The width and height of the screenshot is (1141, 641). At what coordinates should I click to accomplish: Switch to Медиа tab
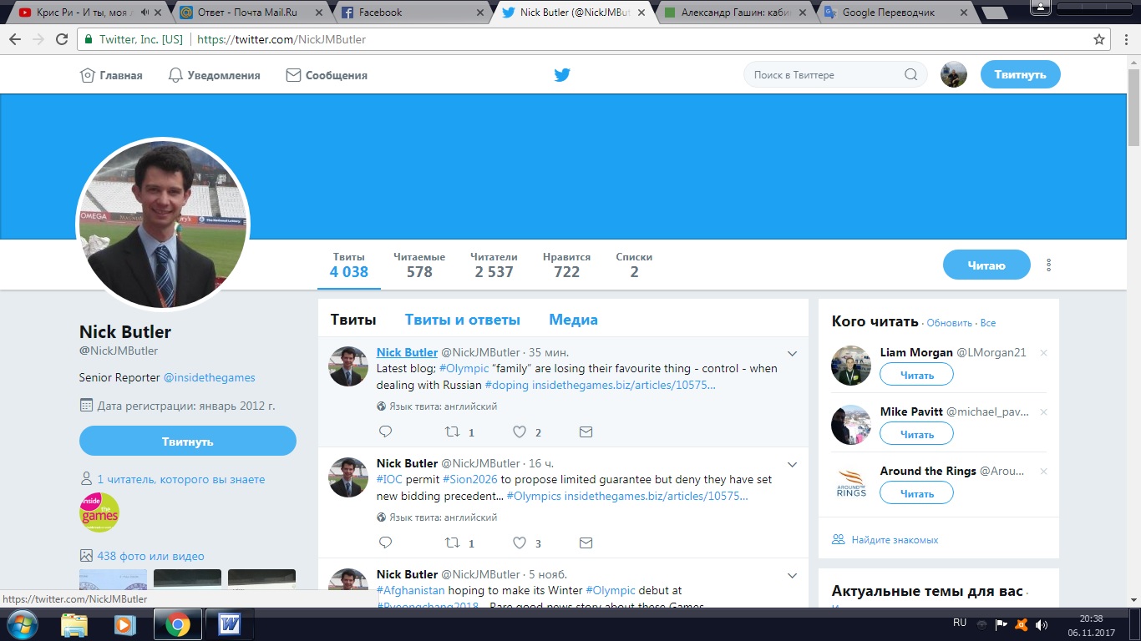[573, 320]
